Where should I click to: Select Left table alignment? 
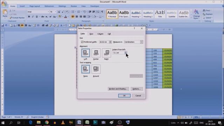coord(85,53)
